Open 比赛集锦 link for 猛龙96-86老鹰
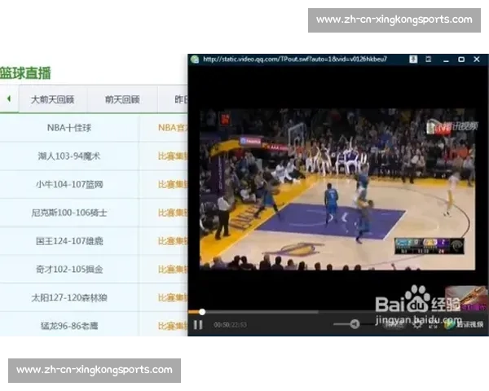Screen dimensions: 489x391 173,326
